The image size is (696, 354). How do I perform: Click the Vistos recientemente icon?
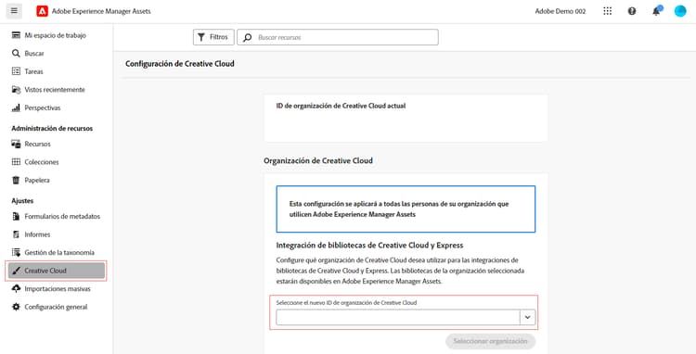(x=16, y=90)
